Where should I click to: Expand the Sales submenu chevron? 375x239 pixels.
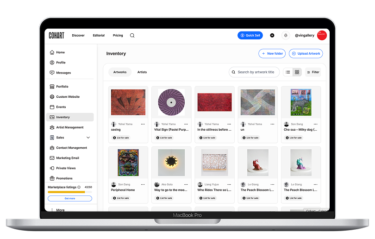(x=88, y=138)
